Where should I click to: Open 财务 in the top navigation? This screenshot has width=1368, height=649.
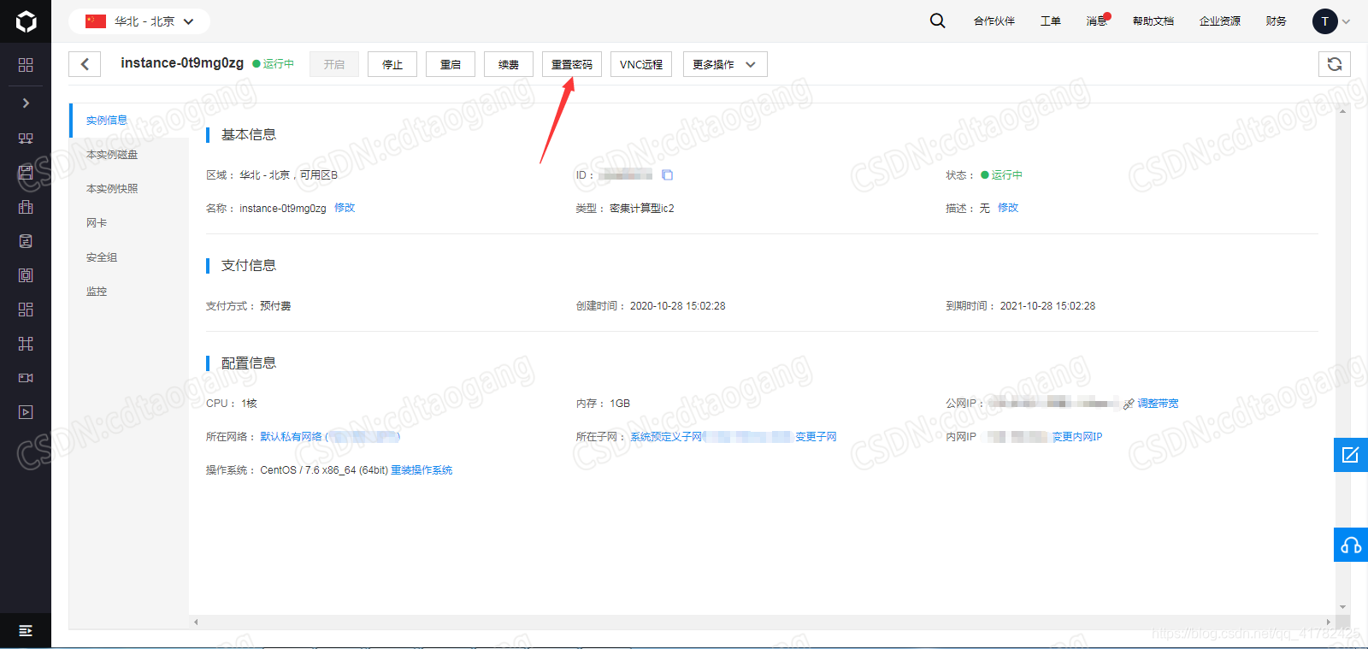pyautogui.click(x=1276, y=21)
